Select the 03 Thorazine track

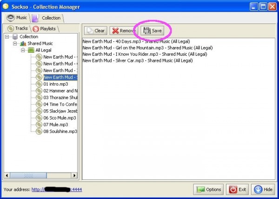(60, 98)
